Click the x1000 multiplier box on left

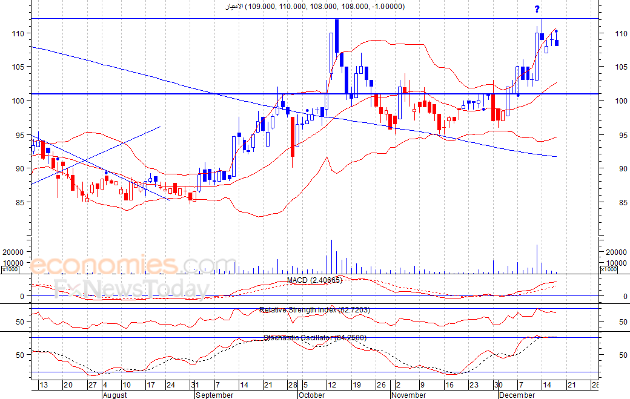point(10,269)
